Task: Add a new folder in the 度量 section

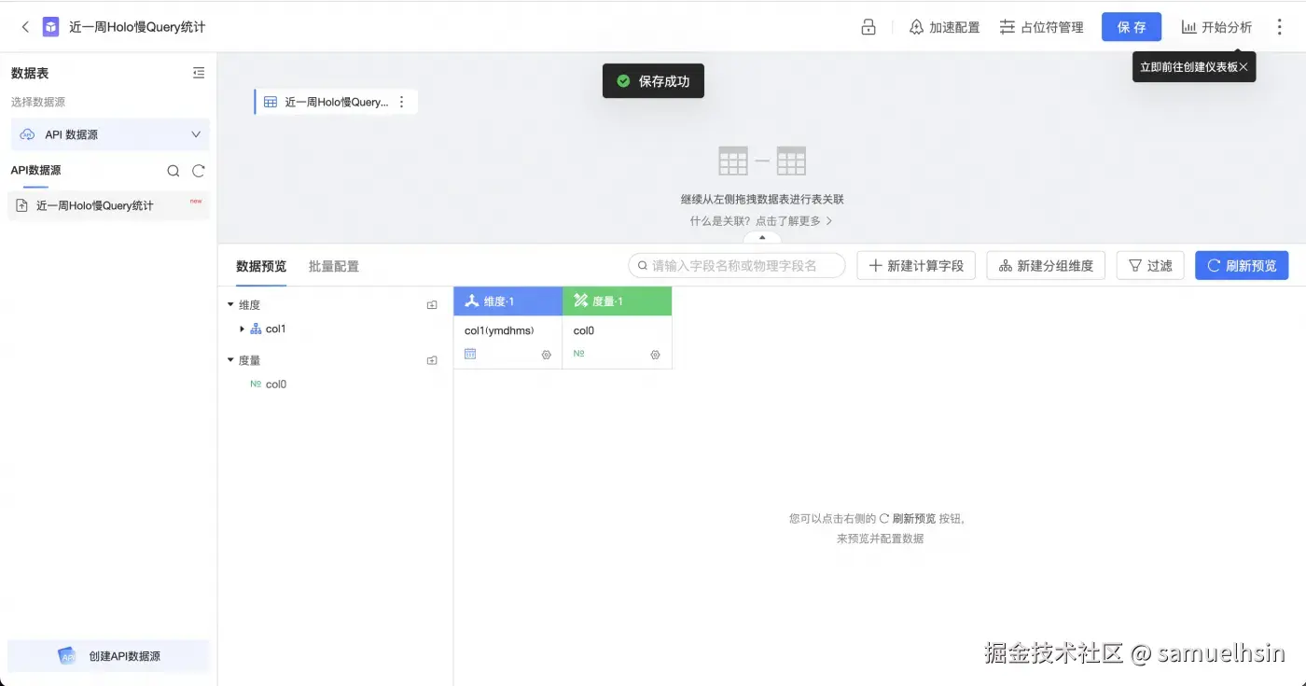Action: 432,360
